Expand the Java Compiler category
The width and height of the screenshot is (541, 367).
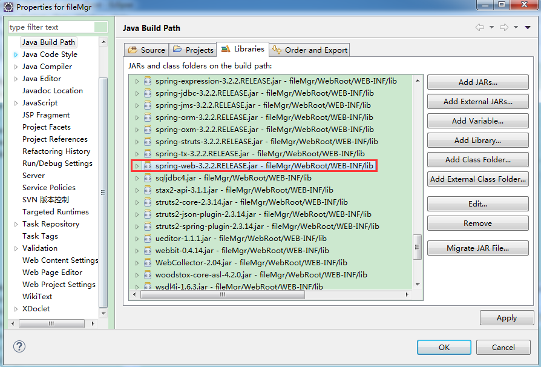pos(16,67)
